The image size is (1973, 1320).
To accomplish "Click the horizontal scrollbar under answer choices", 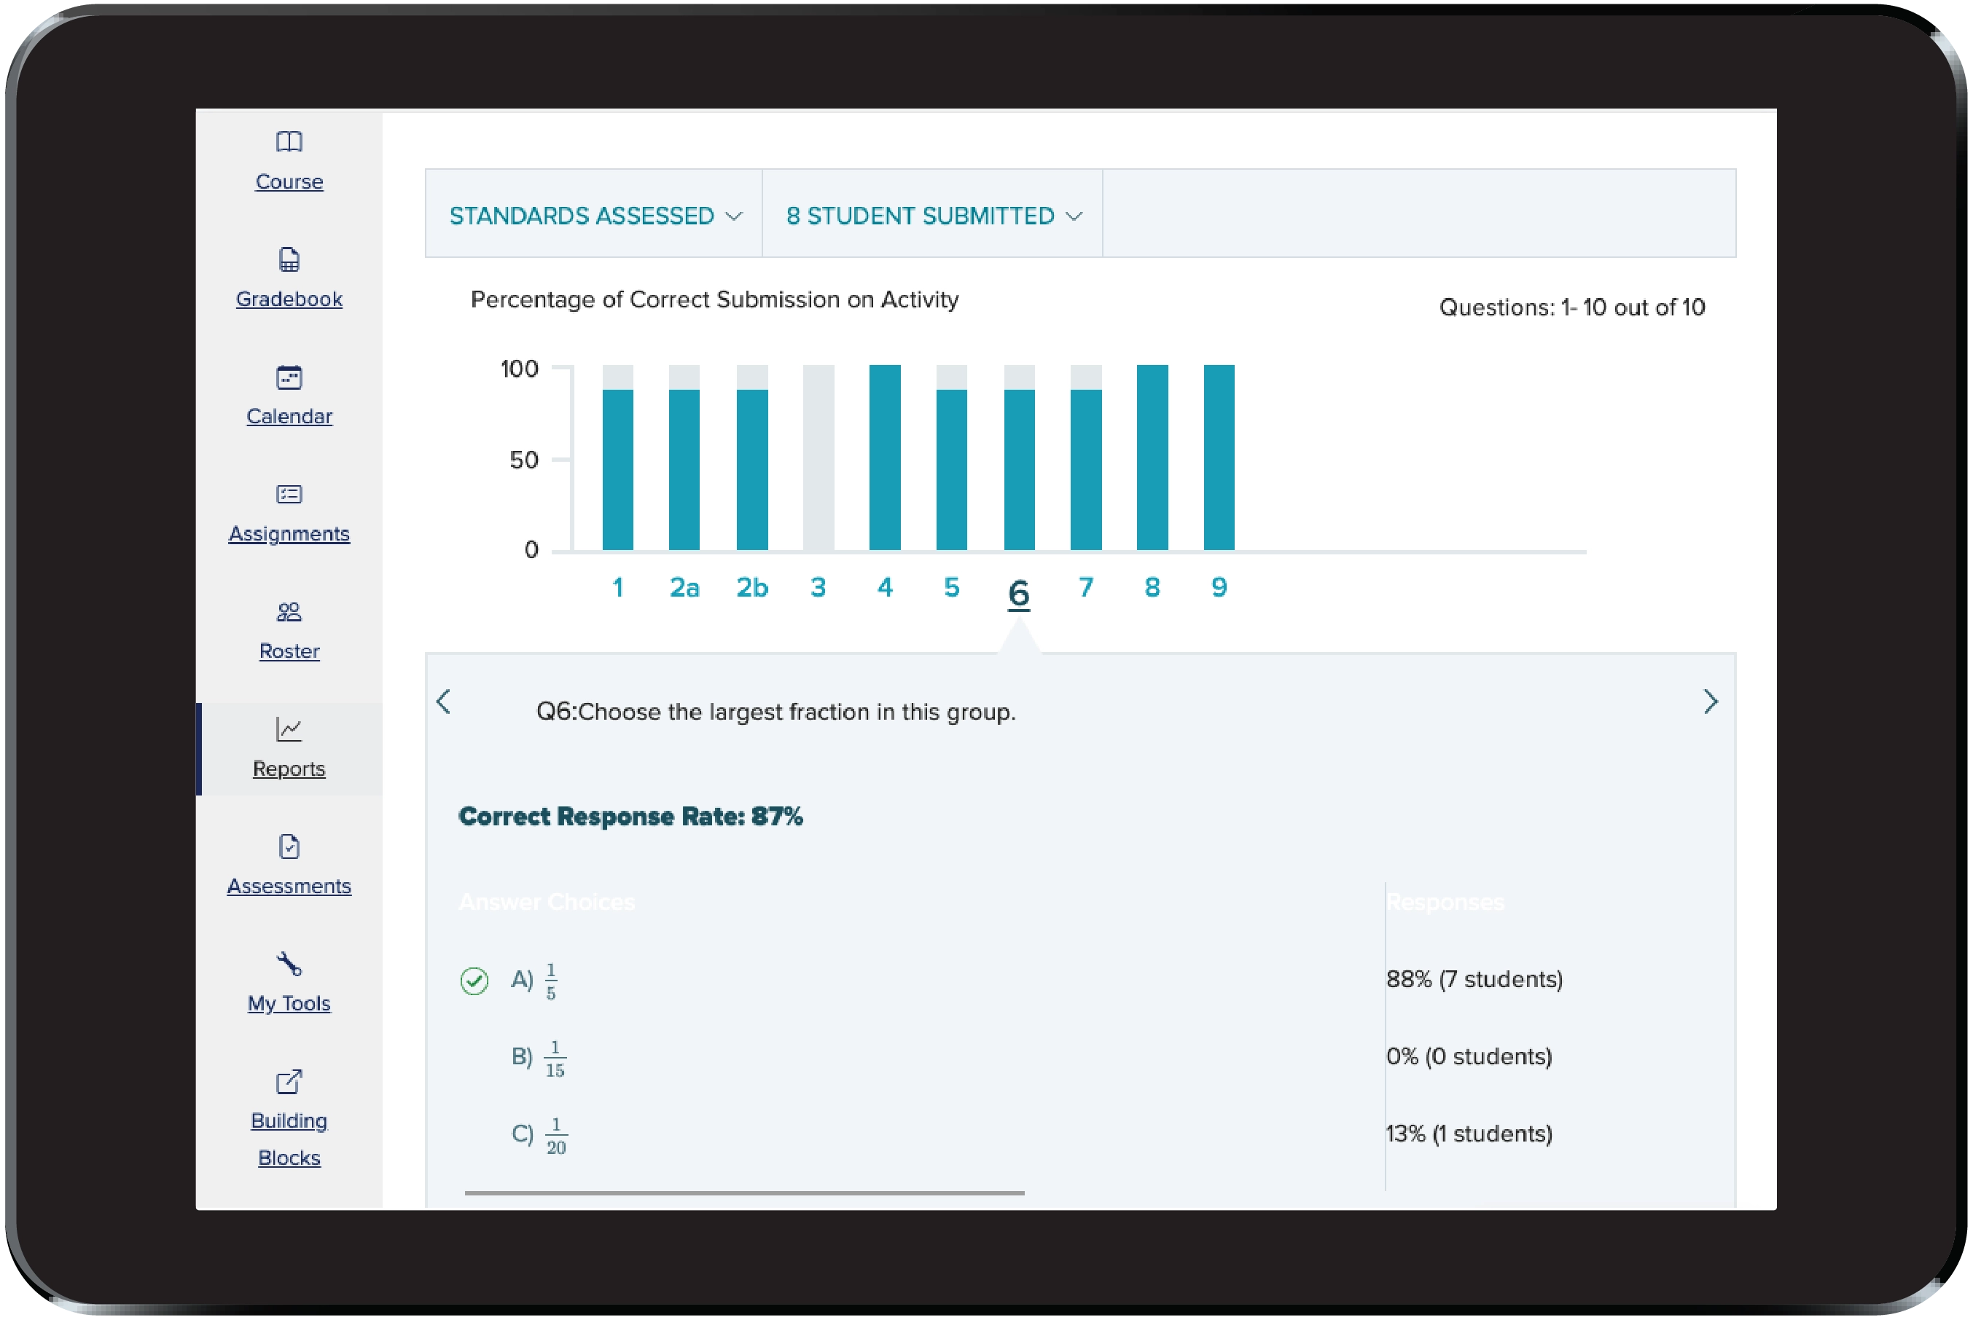I will (744, 1194).
